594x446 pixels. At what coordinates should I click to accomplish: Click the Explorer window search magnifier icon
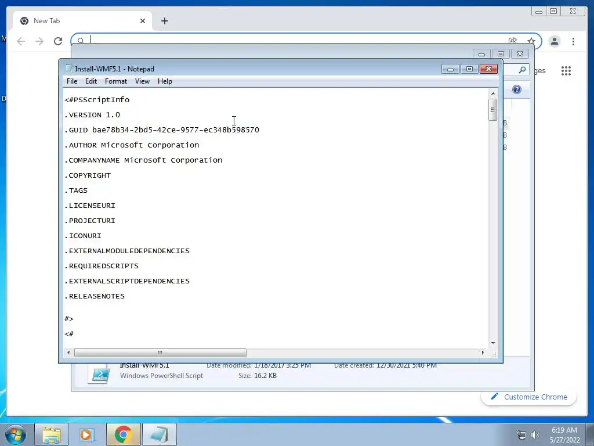click(x=522, y=70)
